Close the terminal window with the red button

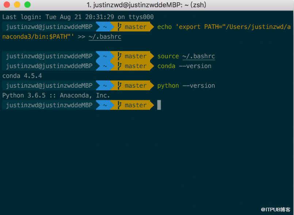click(7, 4)
